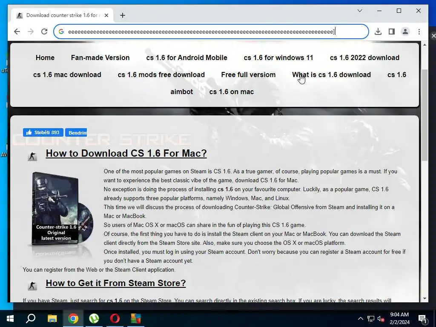Open Free full versiom link

[x=248, y=75]
